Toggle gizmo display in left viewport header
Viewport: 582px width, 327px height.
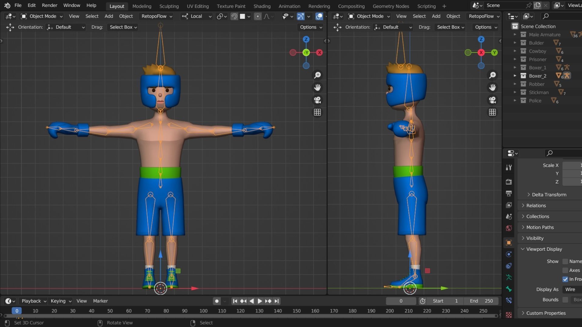click(300, 16)
